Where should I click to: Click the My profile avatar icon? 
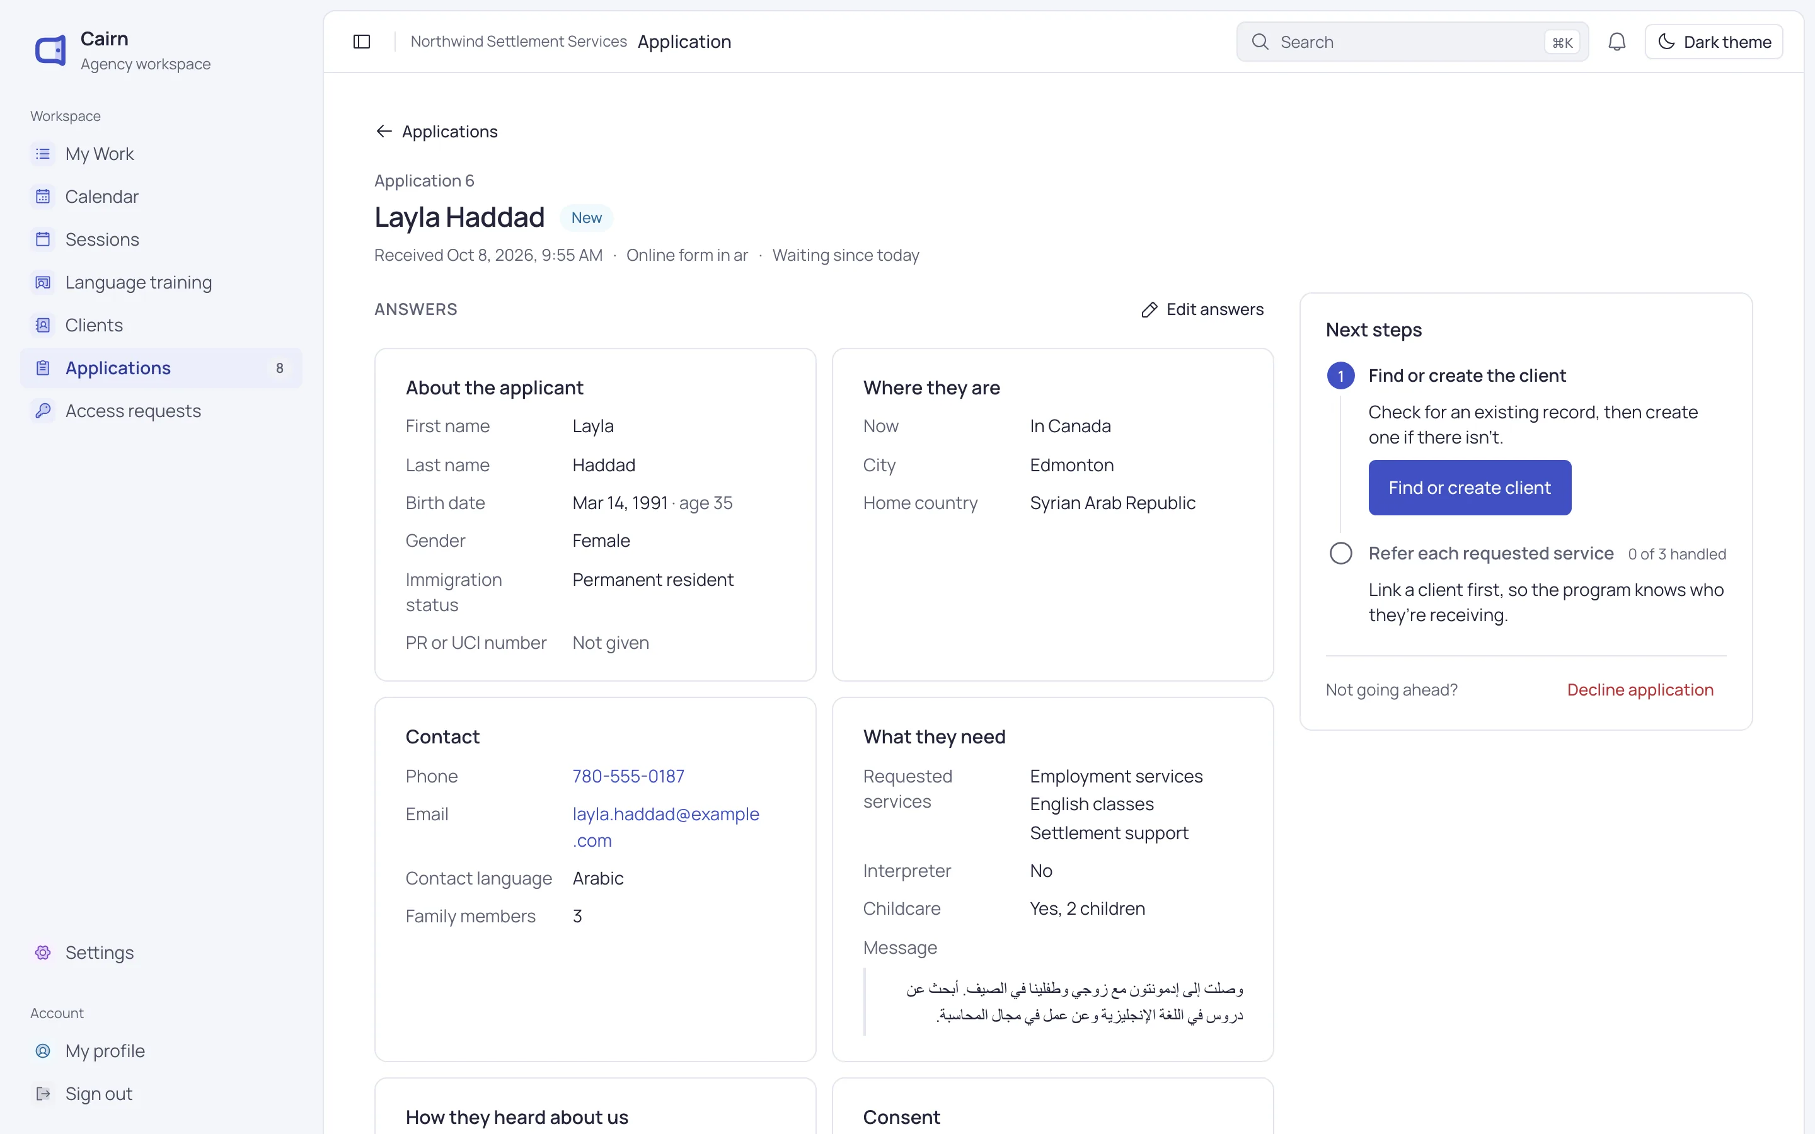(43, 1051)
